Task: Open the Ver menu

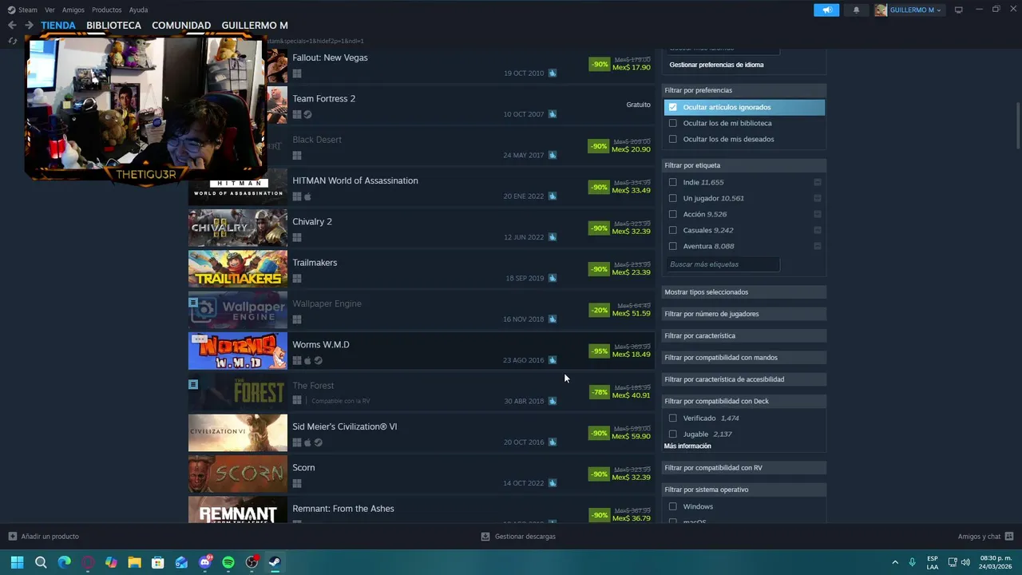Action: (x=50, y=10)
